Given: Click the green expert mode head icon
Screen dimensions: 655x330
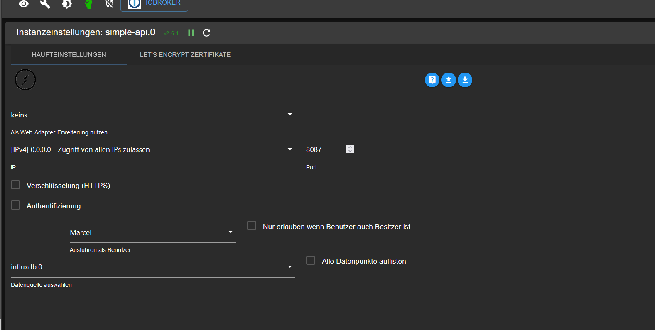Looking at the screenshot, I should (88, 4).
